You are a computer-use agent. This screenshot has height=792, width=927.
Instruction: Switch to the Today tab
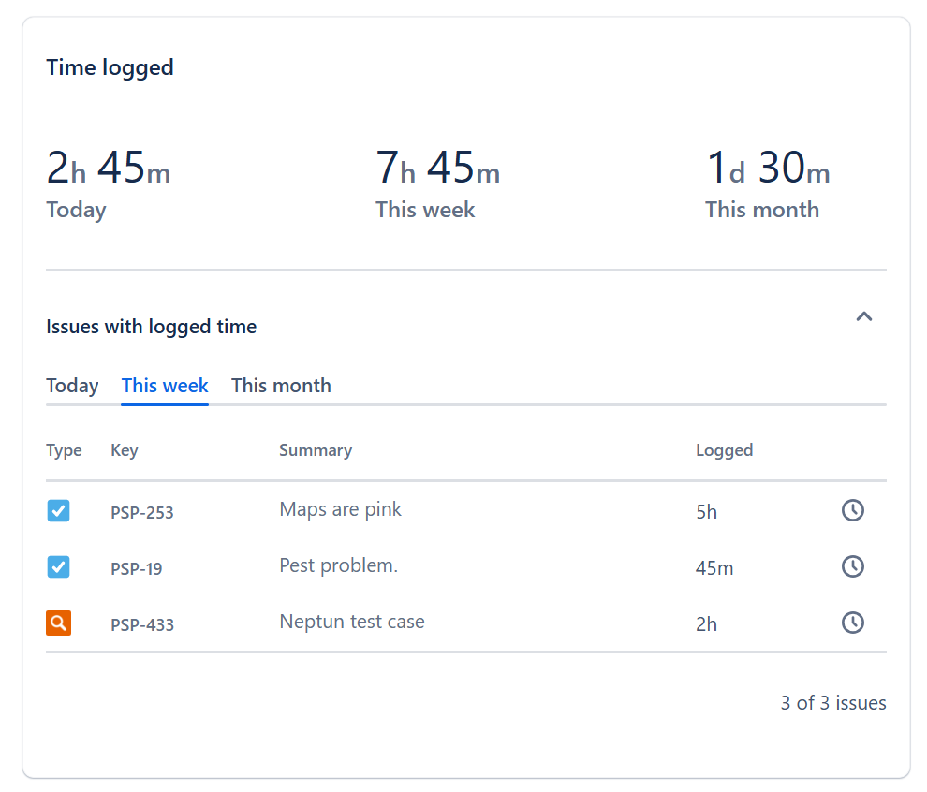click(x=72, y=385)
